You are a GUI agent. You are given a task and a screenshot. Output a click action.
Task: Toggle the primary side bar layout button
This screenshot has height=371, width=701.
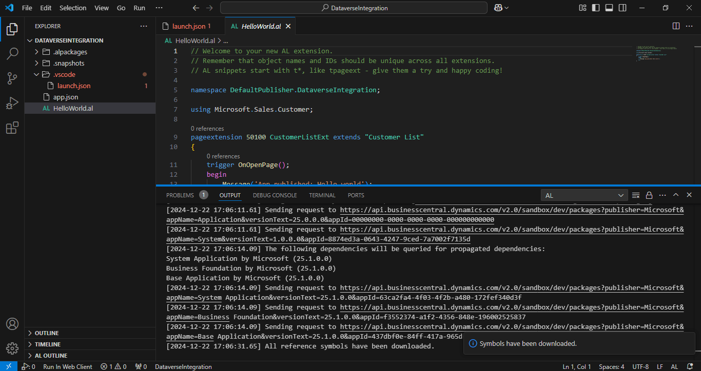tap(596, 8)
